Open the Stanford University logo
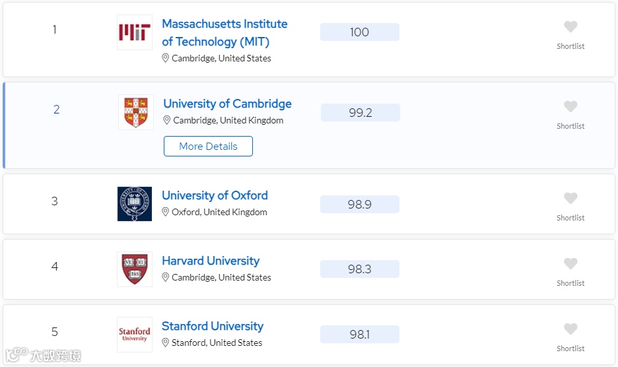 coord(135,335)
